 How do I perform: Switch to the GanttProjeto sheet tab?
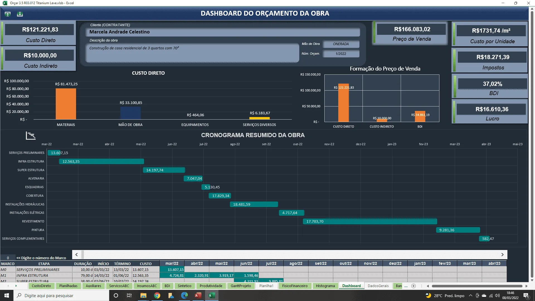241,286
